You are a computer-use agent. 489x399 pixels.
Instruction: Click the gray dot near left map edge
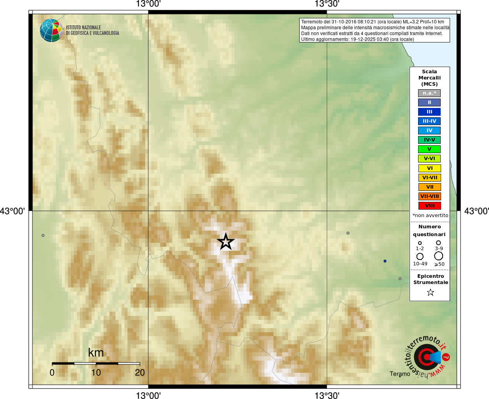tap(43, 235)
